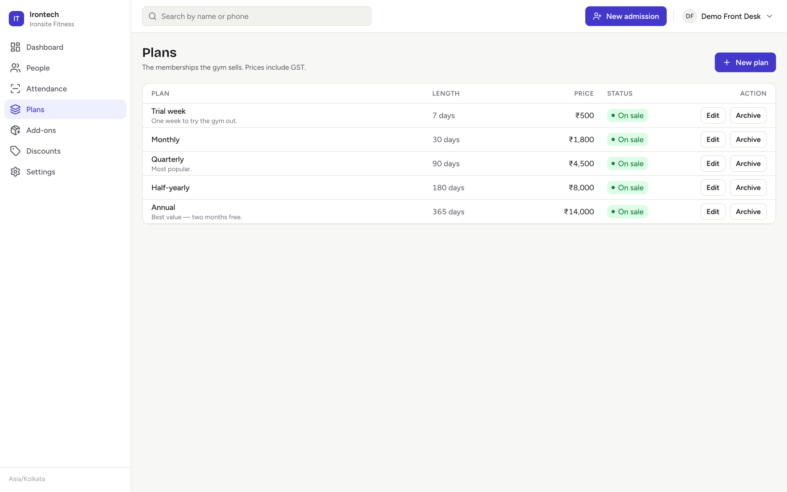The height and width of the screenshot is (492, 787).
Task: Edit the Quarterly plan
Action: [x=713, y=164]
